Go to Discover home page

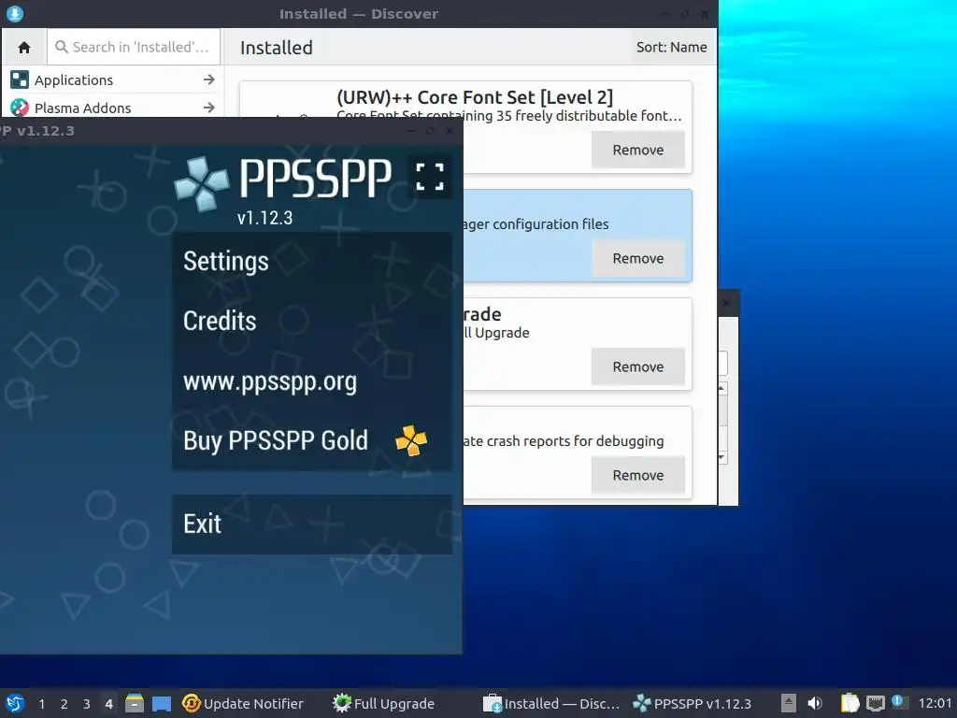click(x=24, y=47)
